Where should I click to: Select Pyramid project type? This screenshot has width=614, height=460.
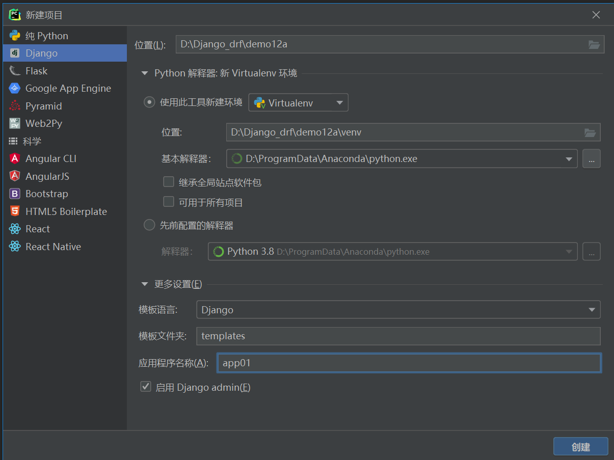click(65, 106)
